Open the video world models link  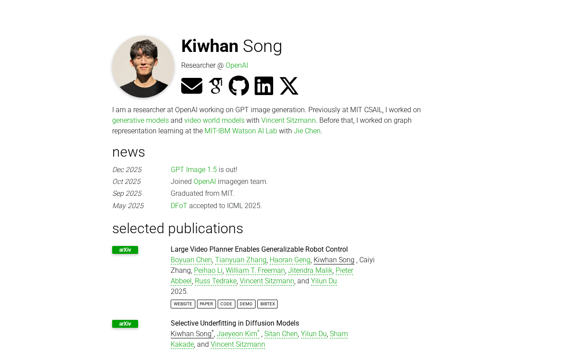(x=214, y=121)
